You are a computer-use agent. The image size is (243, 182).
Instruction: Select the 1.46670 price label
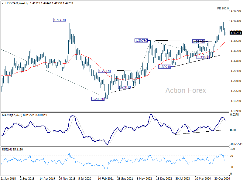(60, 20)
